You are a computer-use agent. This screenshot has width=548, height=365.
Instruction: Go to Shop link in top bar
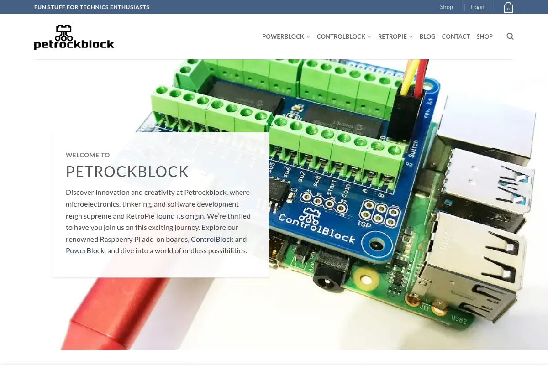point(447,7)
